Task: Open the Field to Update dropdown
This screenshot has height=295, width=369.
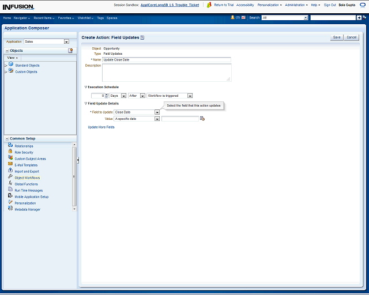Action: click(157, 112)
